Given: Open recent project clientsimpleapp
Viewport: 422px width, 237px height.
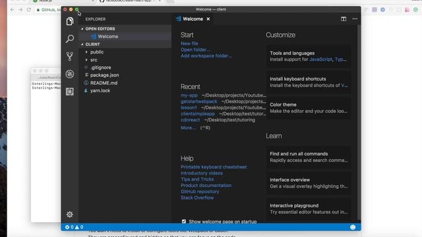Looking at the screenshot, I should pyautogui.click(x=198, y=114).
